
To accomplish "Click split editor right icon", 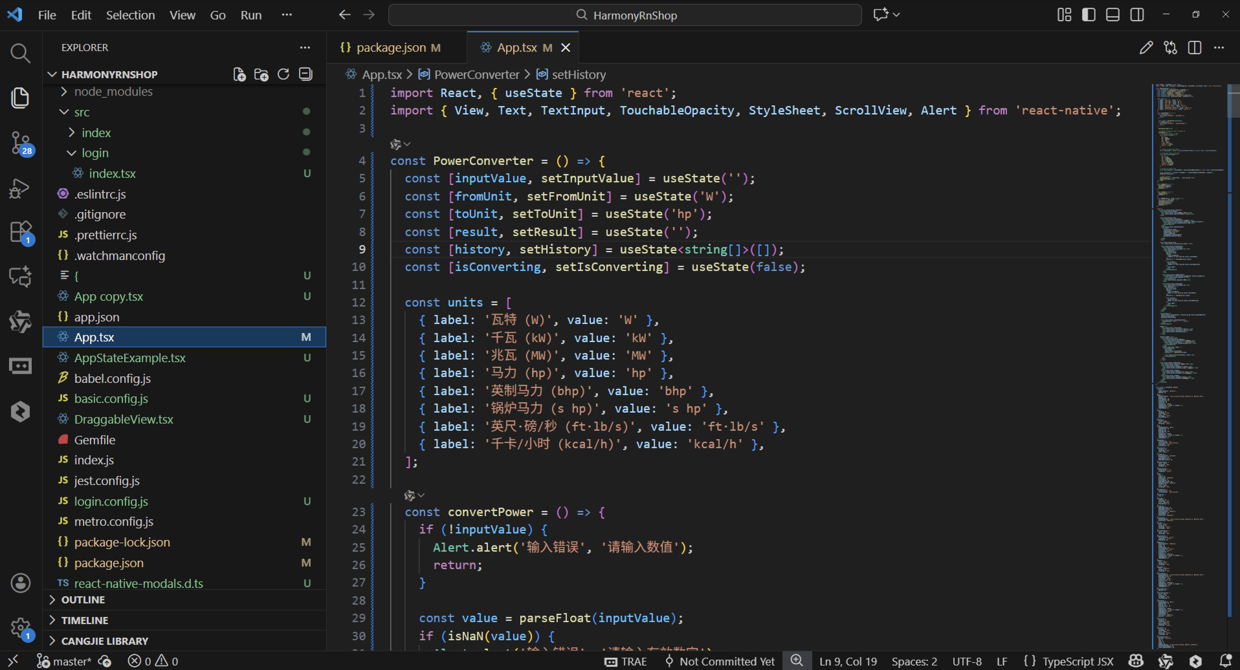I will click(1194, 48).
